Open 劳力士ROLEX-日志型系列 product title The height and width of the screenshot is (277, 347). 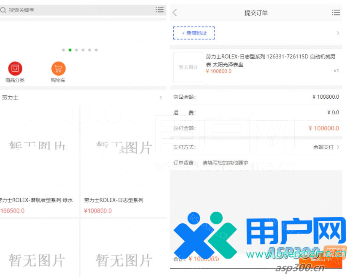click(x=114, y=200)
